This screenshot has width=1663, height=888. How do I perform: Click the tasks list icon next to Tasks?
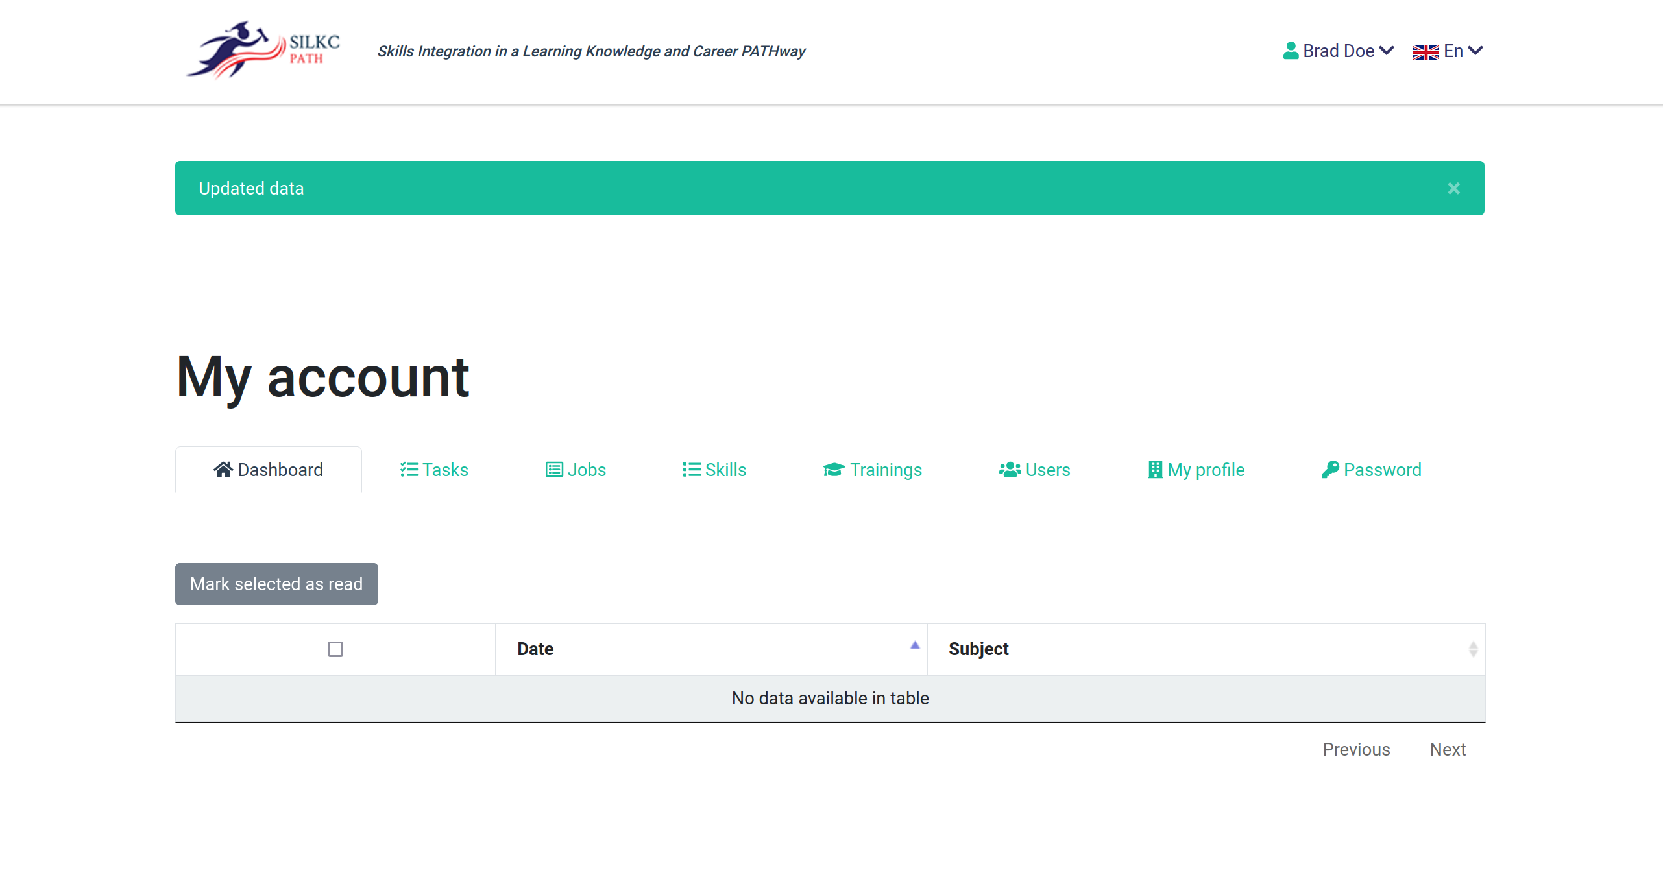(408, 469)
